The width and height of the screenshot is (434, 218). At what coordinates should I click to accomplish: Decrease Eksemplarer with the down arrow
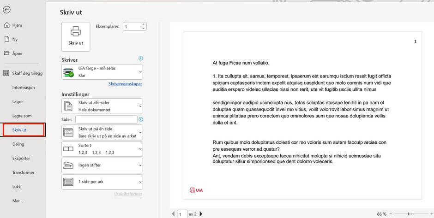144,29
